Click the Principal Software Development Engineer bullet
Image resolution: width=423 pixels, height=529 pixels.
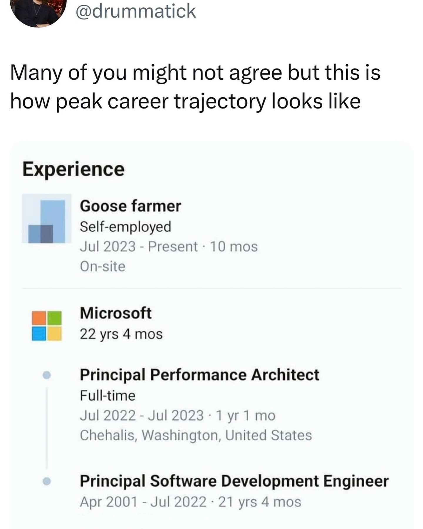(x=47, y=481)
